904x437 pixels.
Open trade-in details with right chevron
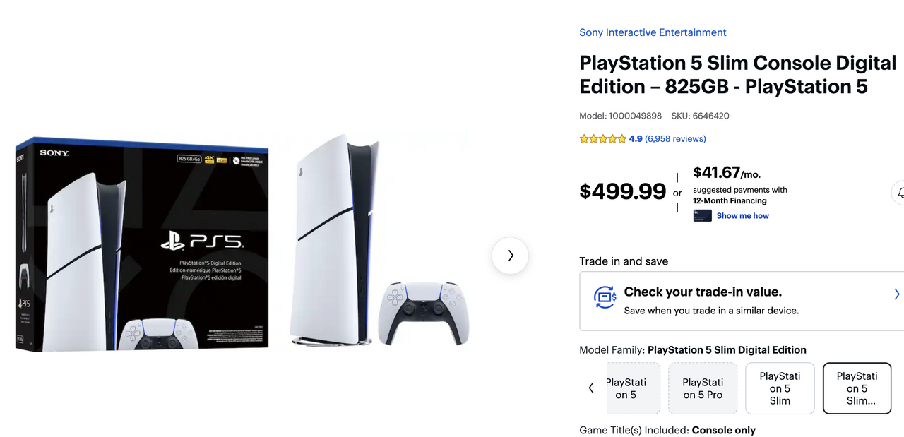(896, 294)
